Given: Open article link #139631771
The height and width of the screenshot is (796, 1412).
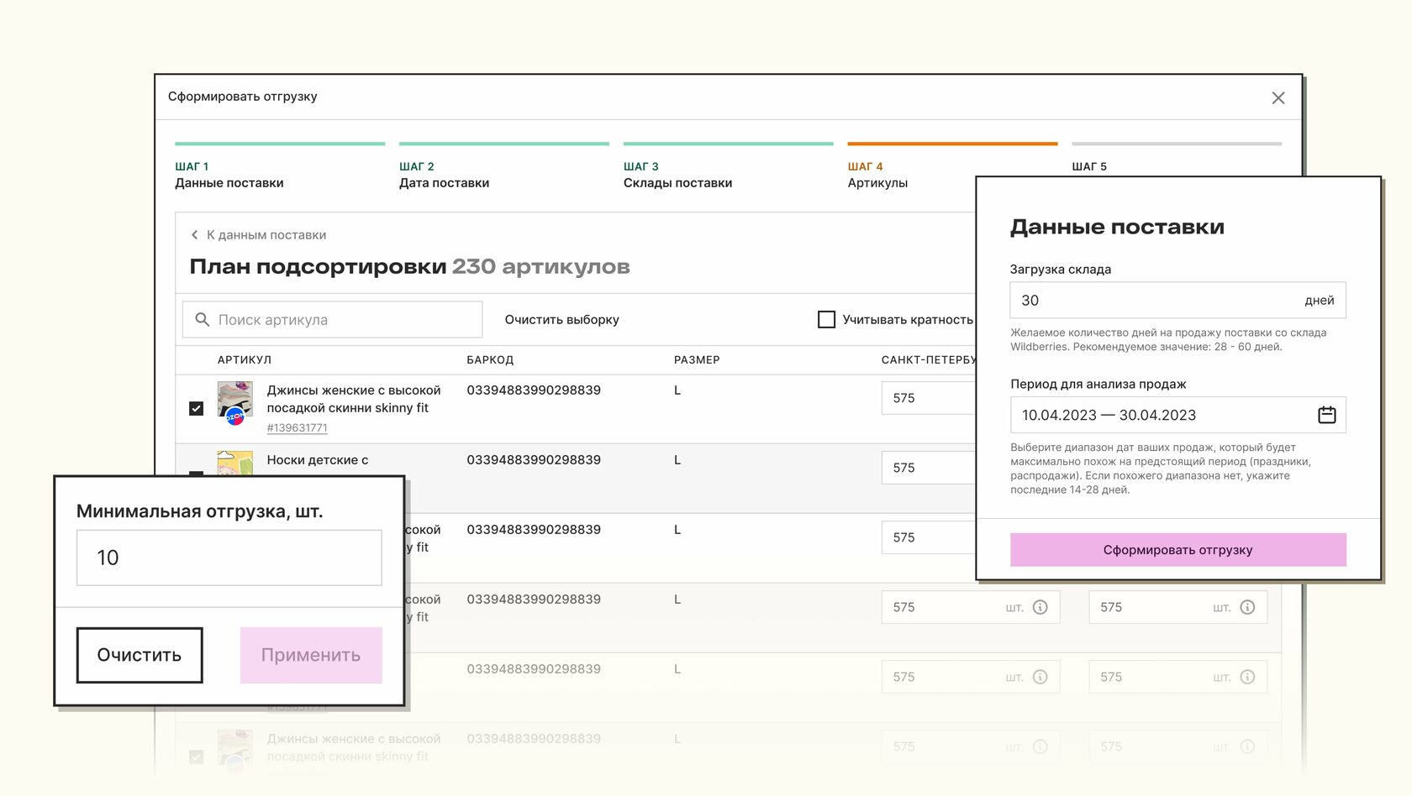Looking at the screenshot, I should (x=297, y=428).
